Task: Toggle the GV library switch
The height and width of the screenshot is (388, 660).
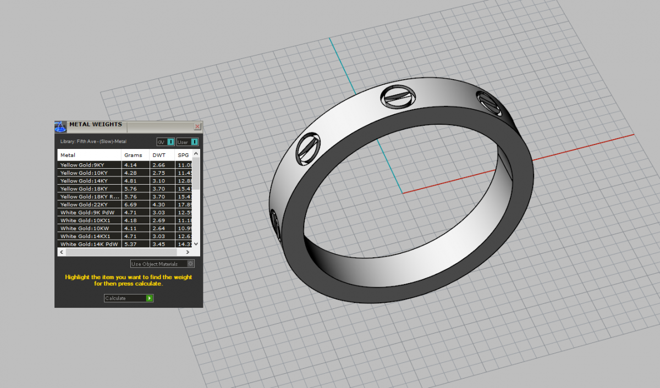Action: [x=170, y=142]
